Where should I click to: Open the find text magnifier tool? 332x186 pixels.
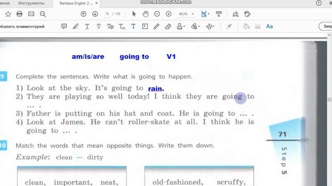[x=43, y=14]
